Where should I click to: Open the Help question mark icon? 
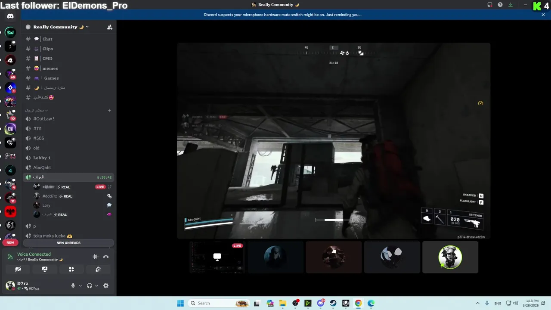[500, 5]
